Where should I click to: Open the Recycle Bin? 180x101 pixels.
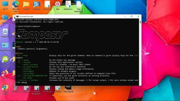(5, 33)
